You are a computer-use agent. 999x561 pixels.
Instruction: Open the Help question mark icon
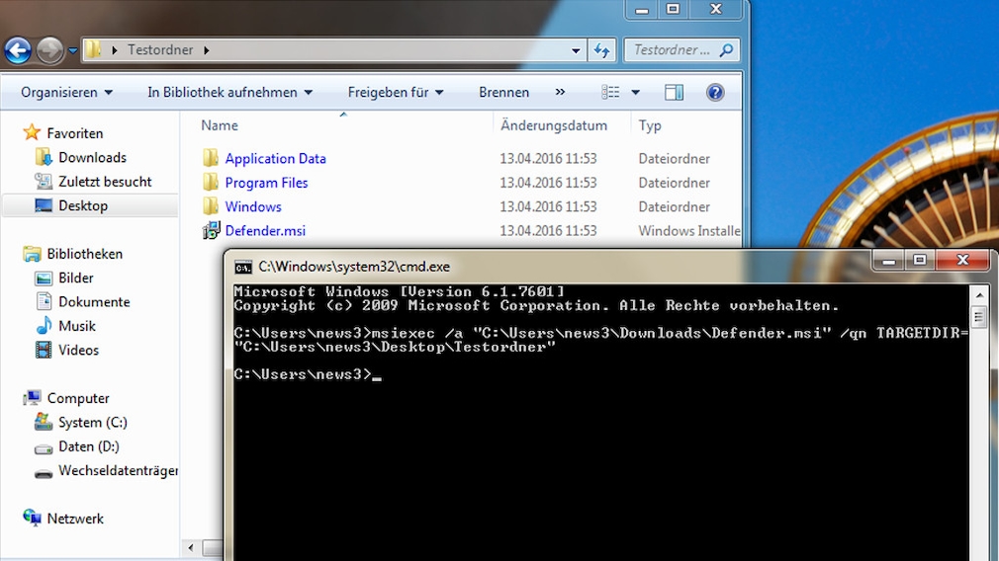click(715, 92)
